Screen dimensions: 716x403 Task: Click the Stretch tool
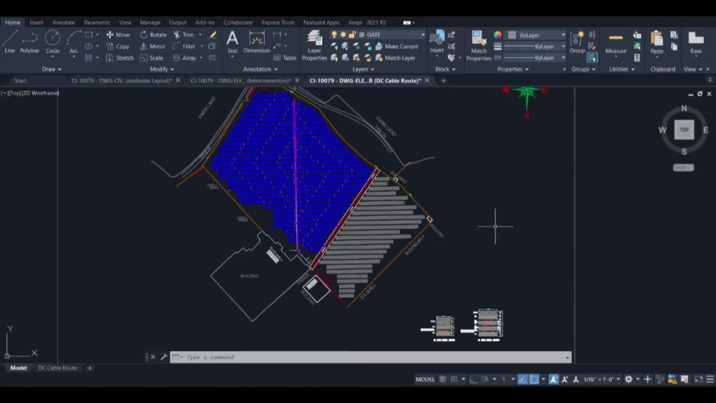coord(120,58)
